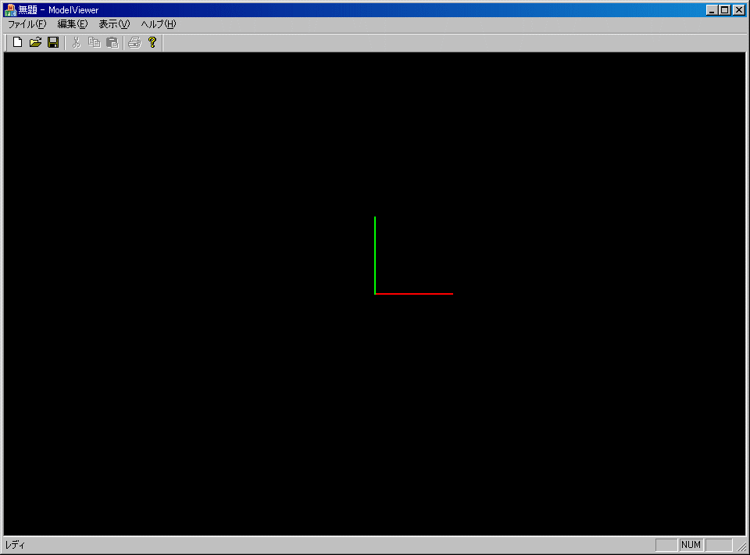Close the ModelViewer window
The image size is (750, 555).
[739, 9]
